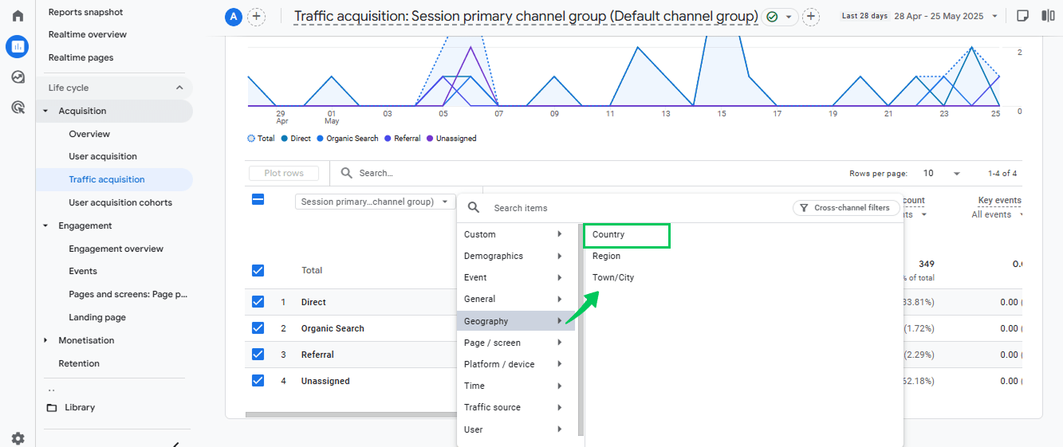The image size is (1063, 447).
Task: Select Page / screen dimension category
Action: (515, 343)
